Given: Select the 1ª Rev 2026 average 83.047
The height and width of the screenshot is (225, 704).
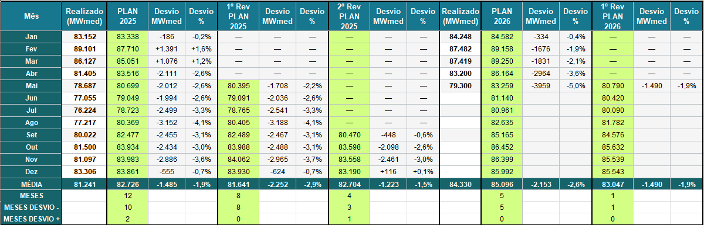Looking at the screenshot, I should click(x=612, y=184).
